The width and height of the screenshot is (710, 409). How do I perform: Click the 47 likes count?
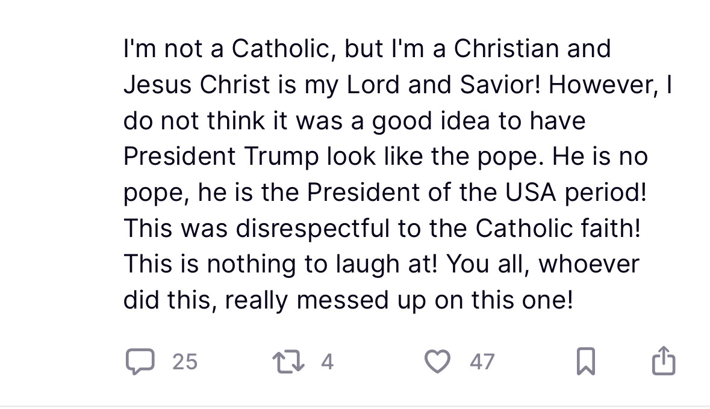[482, 362]
